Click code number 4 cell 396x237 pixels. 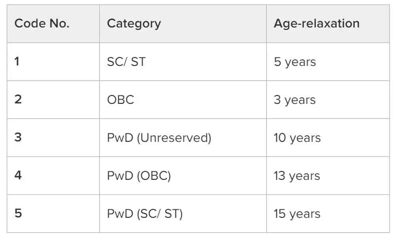[x=18, y=175]
